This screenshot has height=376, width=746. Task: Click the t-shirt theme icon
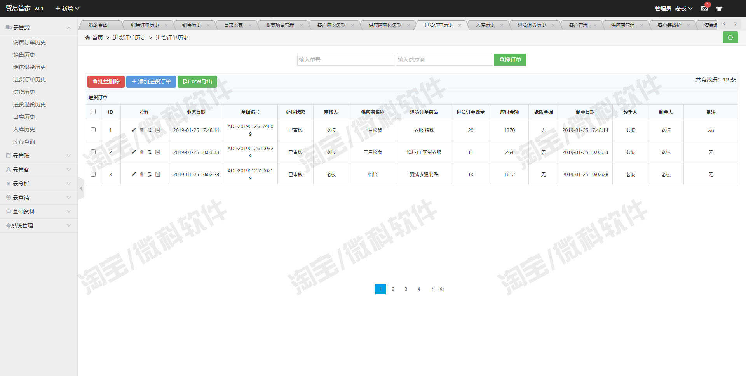(x=719, y=9)
